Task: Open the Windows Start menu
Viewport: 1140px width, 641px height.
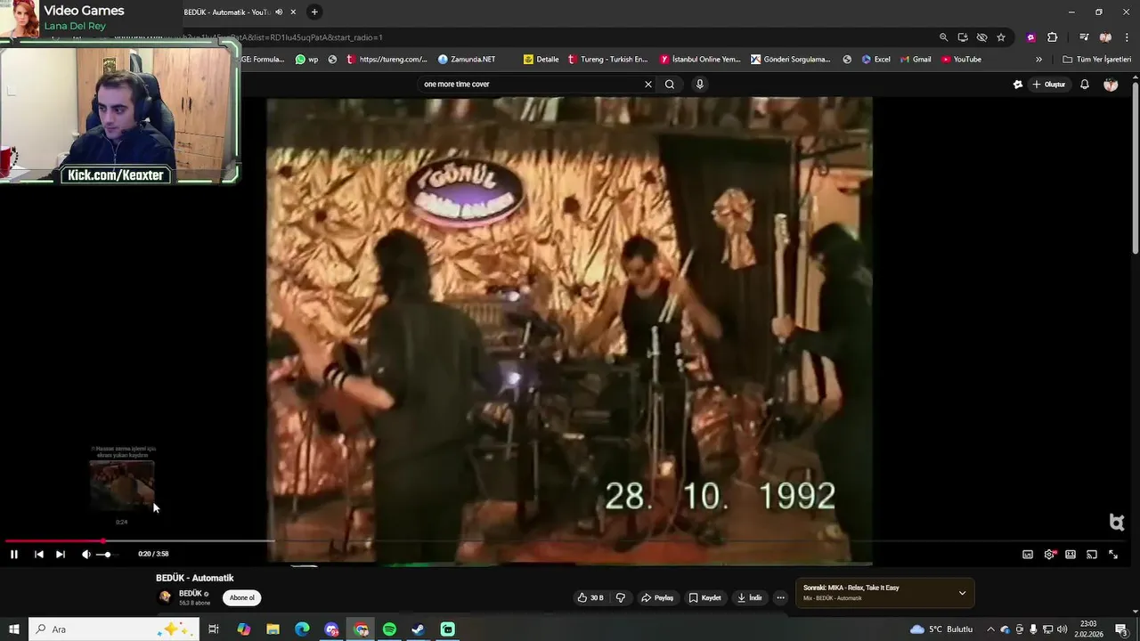Action: coord(13,629)
